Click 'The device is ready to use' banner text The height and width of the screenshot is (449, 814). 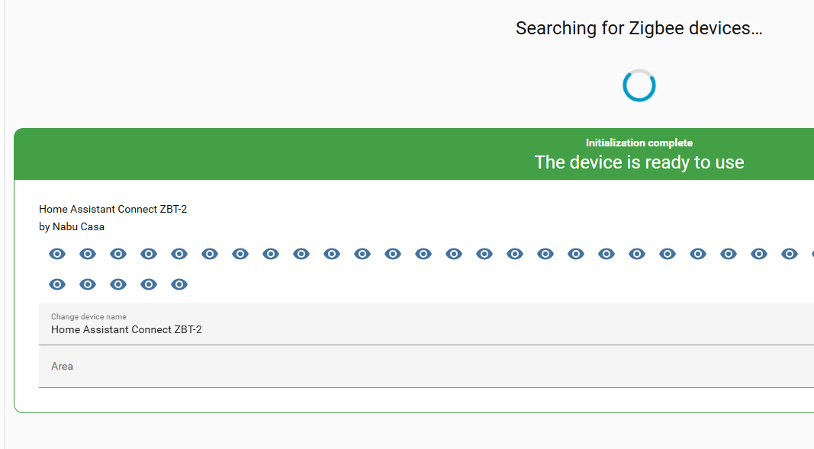coord(639,162)
